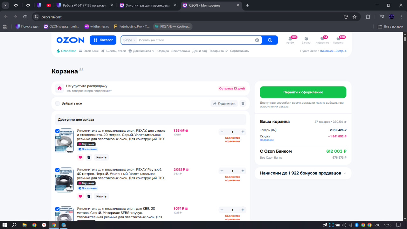Open the wildberries.ru bookmark
Viewport: 407px width, 229px height.
click(x=97, y=26)
